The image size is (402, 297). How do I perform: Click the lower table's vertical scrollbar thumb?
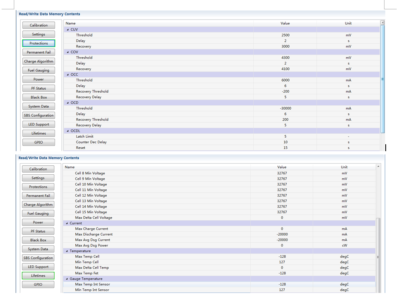pos(378,256)
